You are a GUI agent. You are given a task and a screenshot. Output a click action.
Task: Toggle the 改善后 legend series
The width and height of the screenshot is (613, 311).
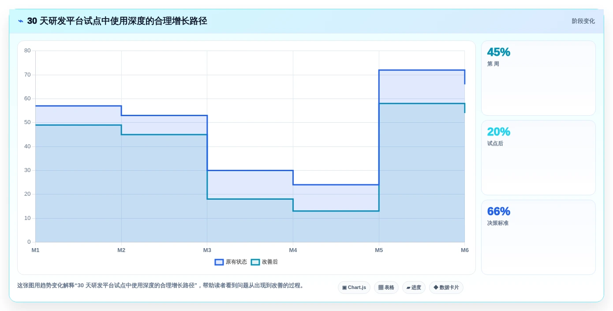point(264,262)
